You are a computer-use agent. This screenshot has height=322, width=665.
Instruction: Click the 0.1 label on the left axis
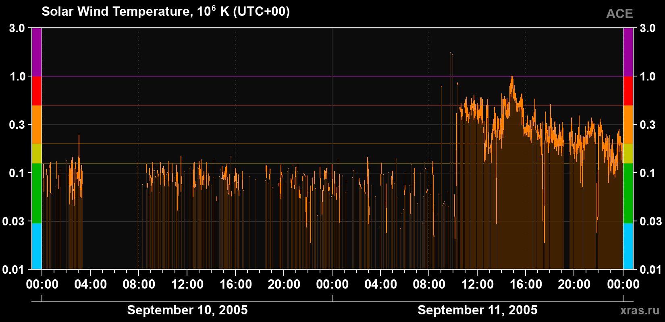click(x=17, y=173)
